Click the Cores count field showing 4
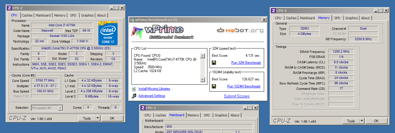Image resolution: width=395 pixels, height=133 pixels. tap(88, 108)
